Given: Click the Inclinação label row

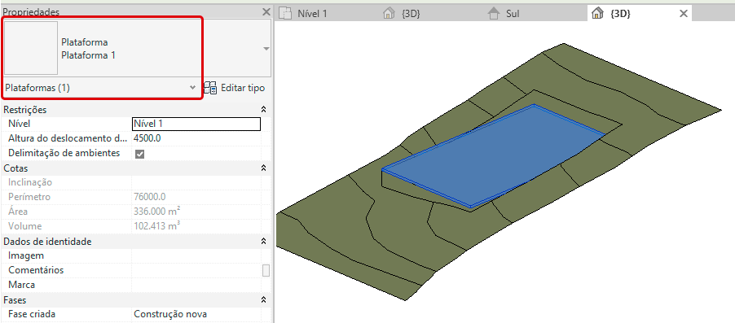Looking at the screenshot, I should pos(30,182).
